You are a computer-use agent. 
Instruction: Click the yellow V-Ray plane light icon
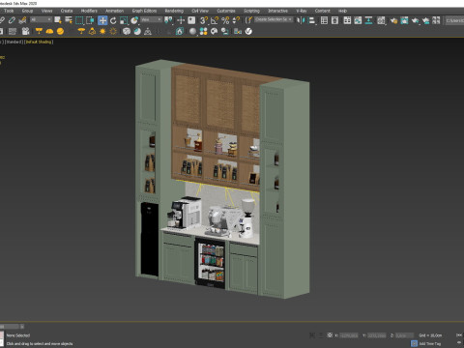39,31
